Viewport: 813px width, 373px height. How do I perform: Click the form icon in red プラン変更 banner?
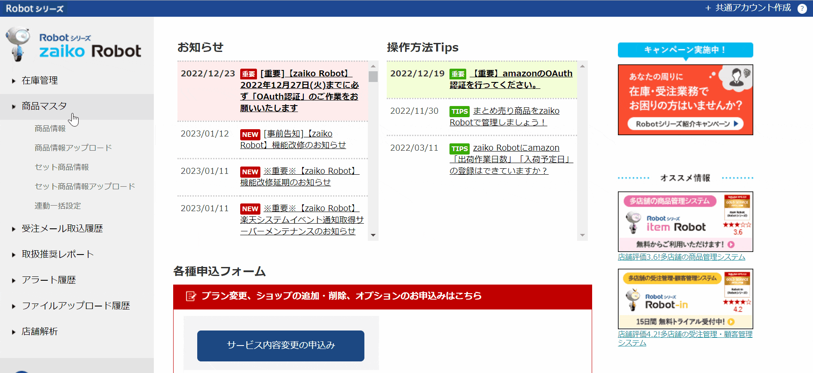point(191,296)
